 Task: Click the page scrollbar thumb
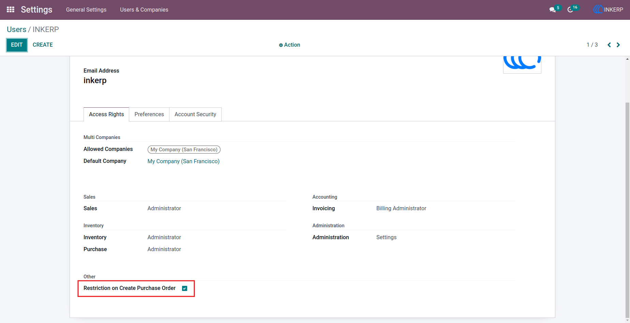click(x=627, y=210)
